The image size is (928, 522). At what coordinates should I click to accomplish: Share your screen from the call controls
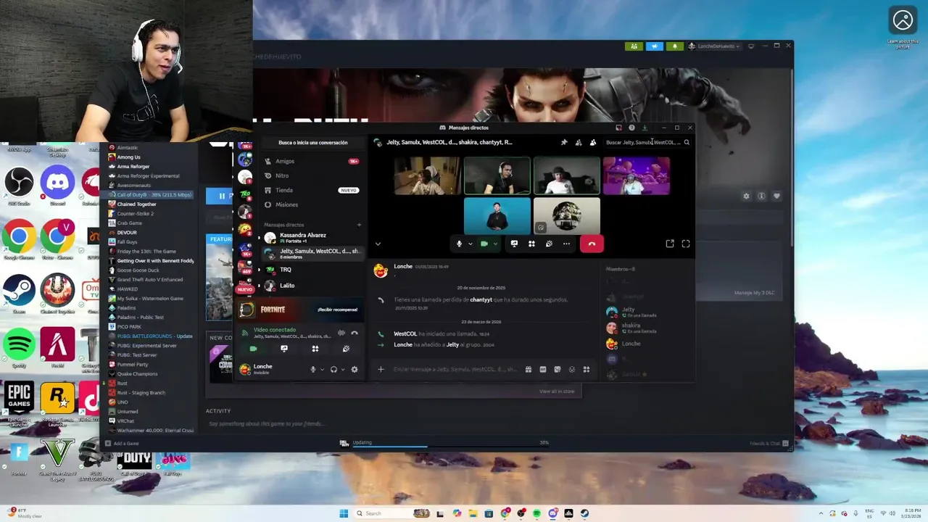point(514,244)
